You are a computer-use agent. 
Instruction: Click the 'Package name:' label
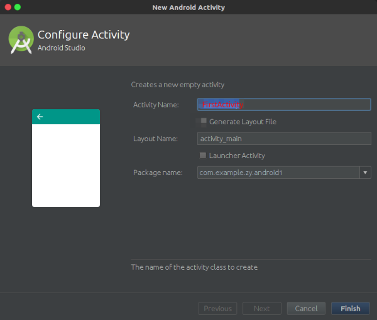(x=158, y=173)
